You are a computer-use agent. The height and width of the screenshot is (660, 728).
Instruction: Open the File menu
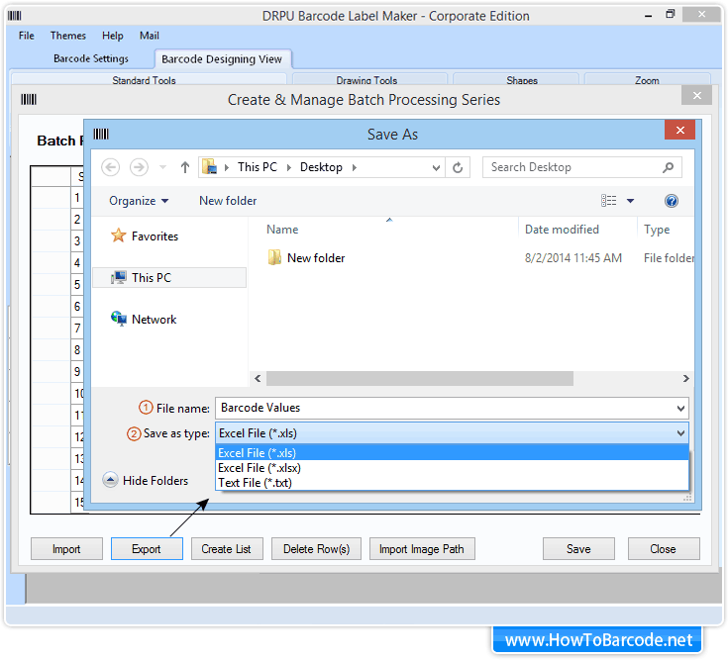(27, 36)
